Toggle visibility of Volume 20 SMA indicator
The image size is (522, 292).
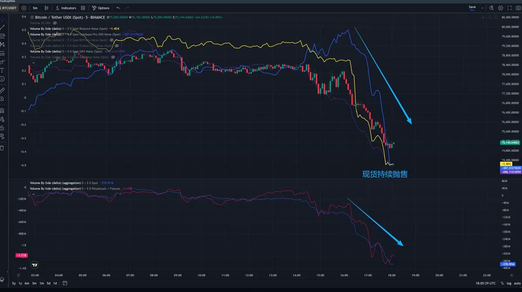coord(55,23)
